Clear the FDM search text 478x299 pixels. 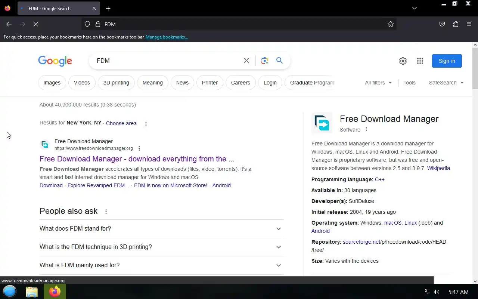246,61
